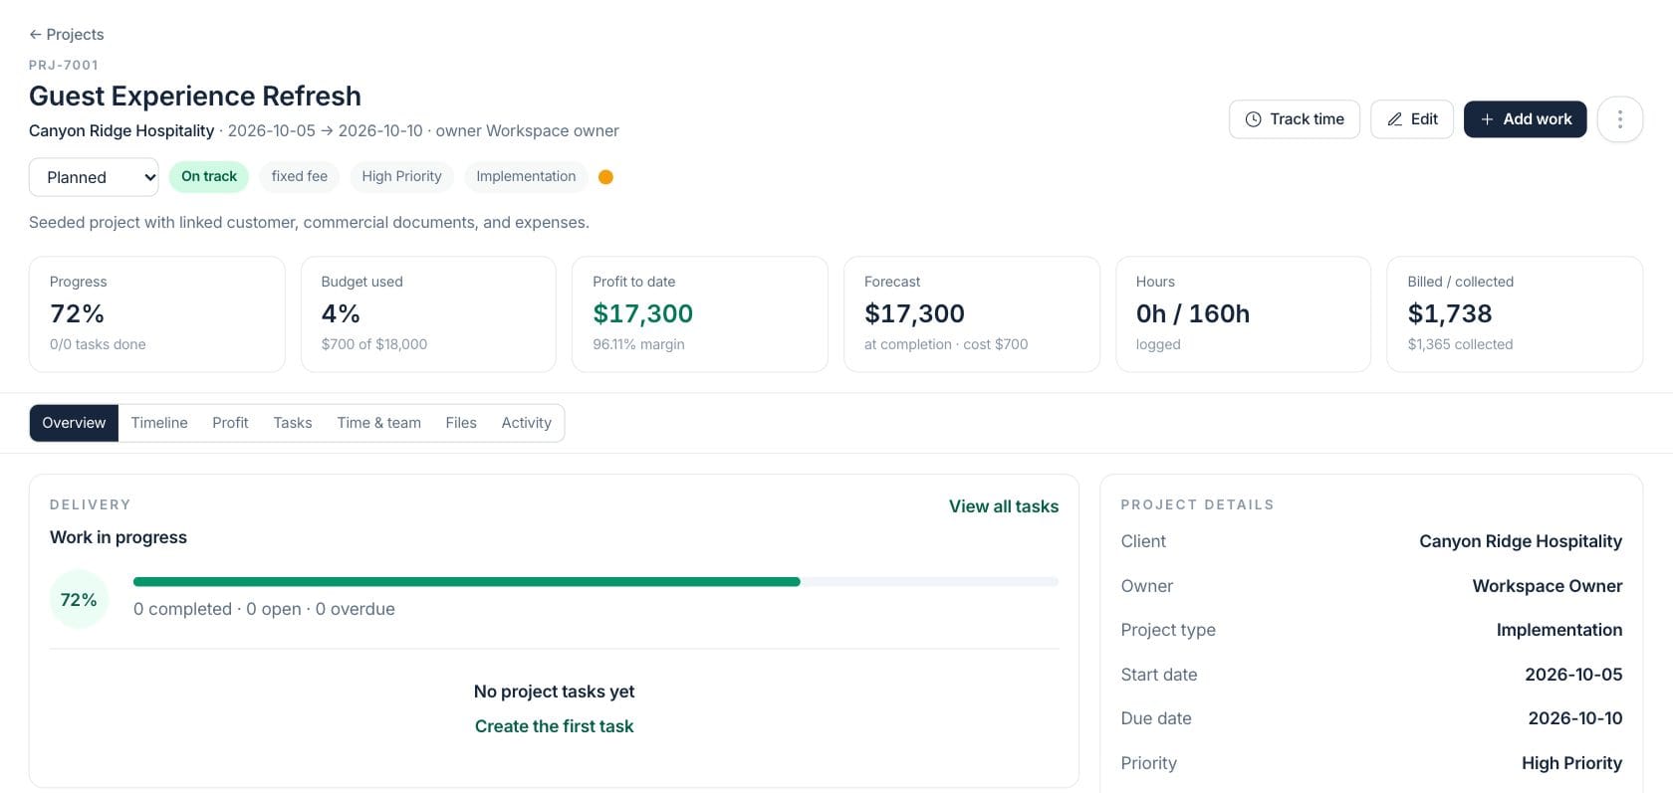Screen dimensions: 1673x793
Task: Start tracking time with Track time
Action: click(1295, 119)
